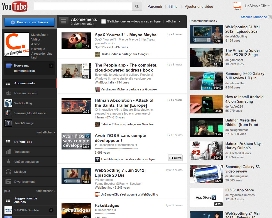Click the Divertissement clapperboard icon
Viewport: 272px width, 218px height.
8,181
